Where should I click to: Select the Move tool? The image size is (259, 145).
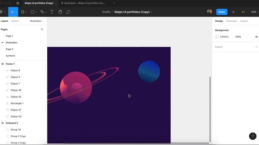(x=12, y=12)
